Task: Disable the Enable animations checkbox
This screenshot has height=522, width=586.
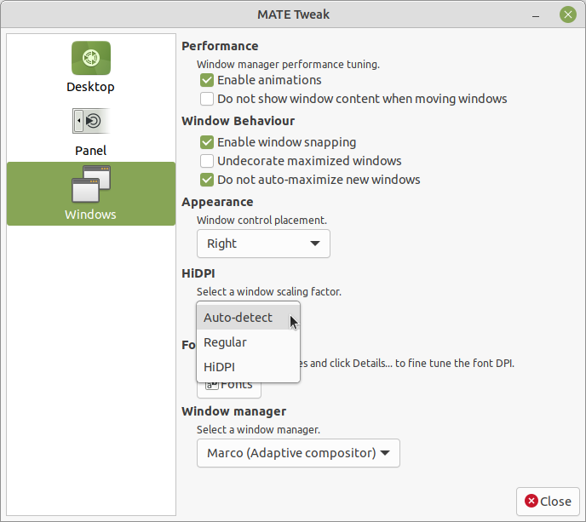Action: [207, 80]
